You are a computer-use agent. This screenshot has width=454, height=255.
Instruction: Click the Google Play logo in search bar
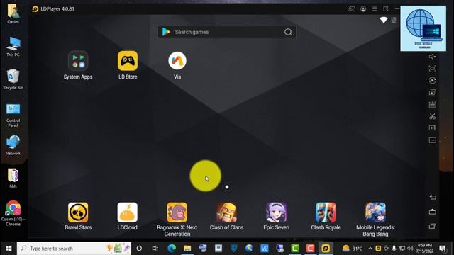tap(166, 32)
